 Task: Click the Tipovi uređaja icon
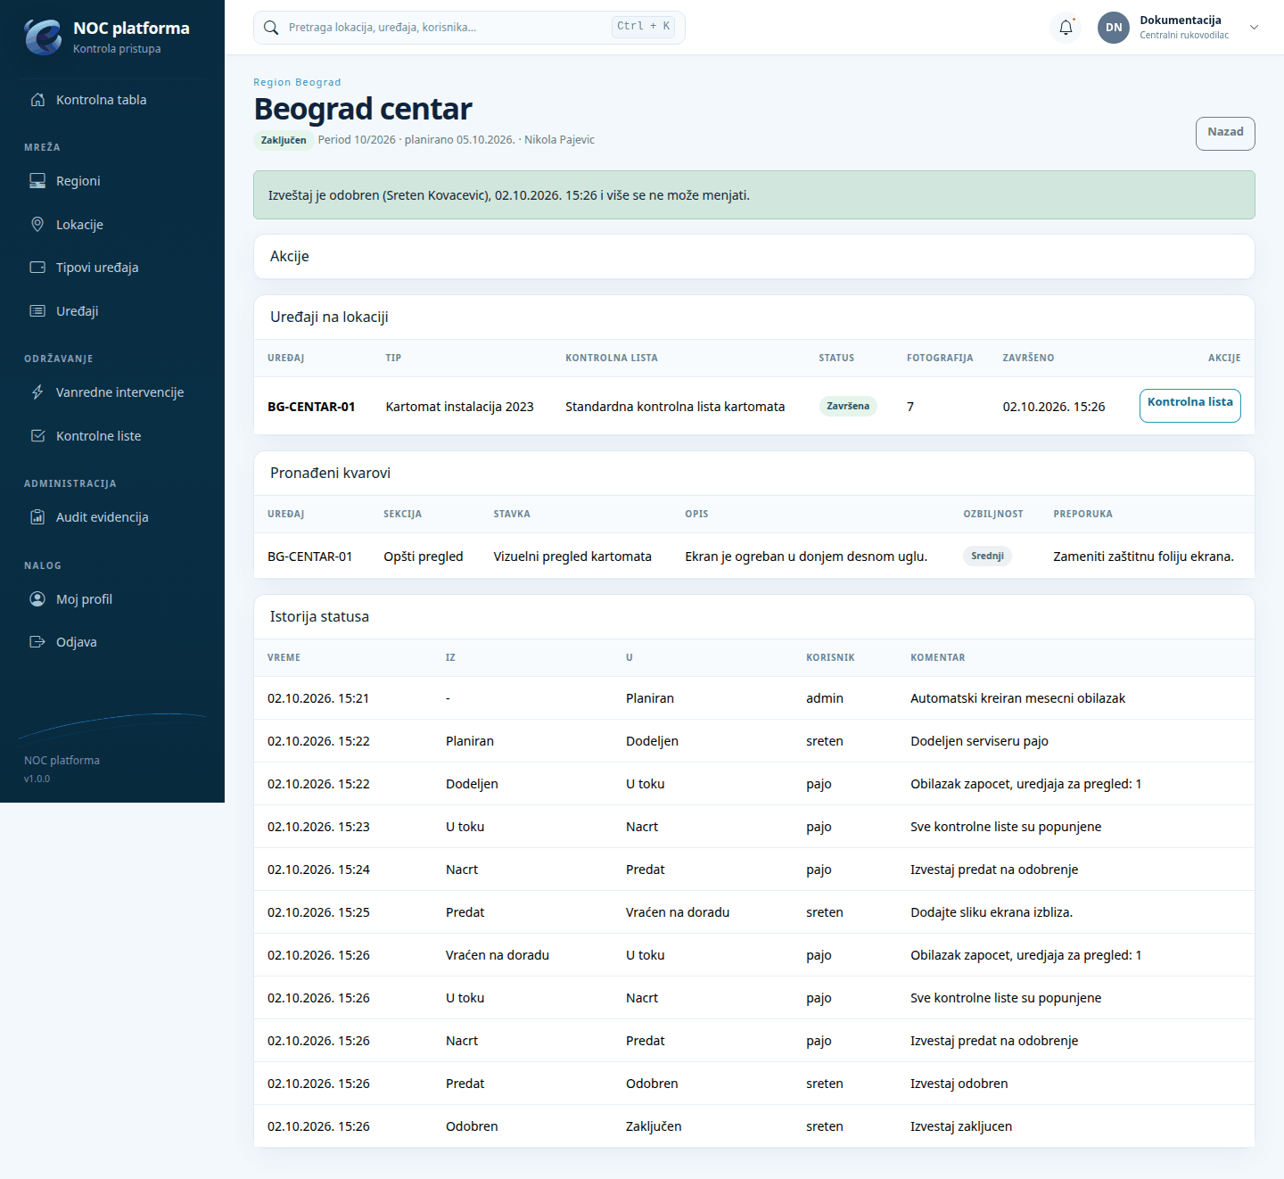(x=37, y=268)
